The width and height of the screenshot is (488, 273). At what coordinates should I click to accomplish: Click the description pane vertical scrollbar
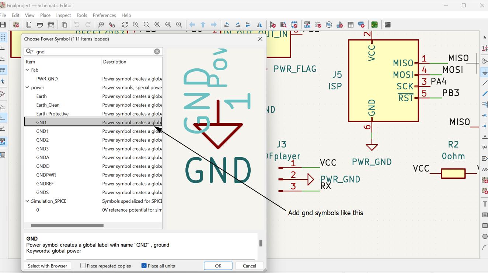point(261,243)
